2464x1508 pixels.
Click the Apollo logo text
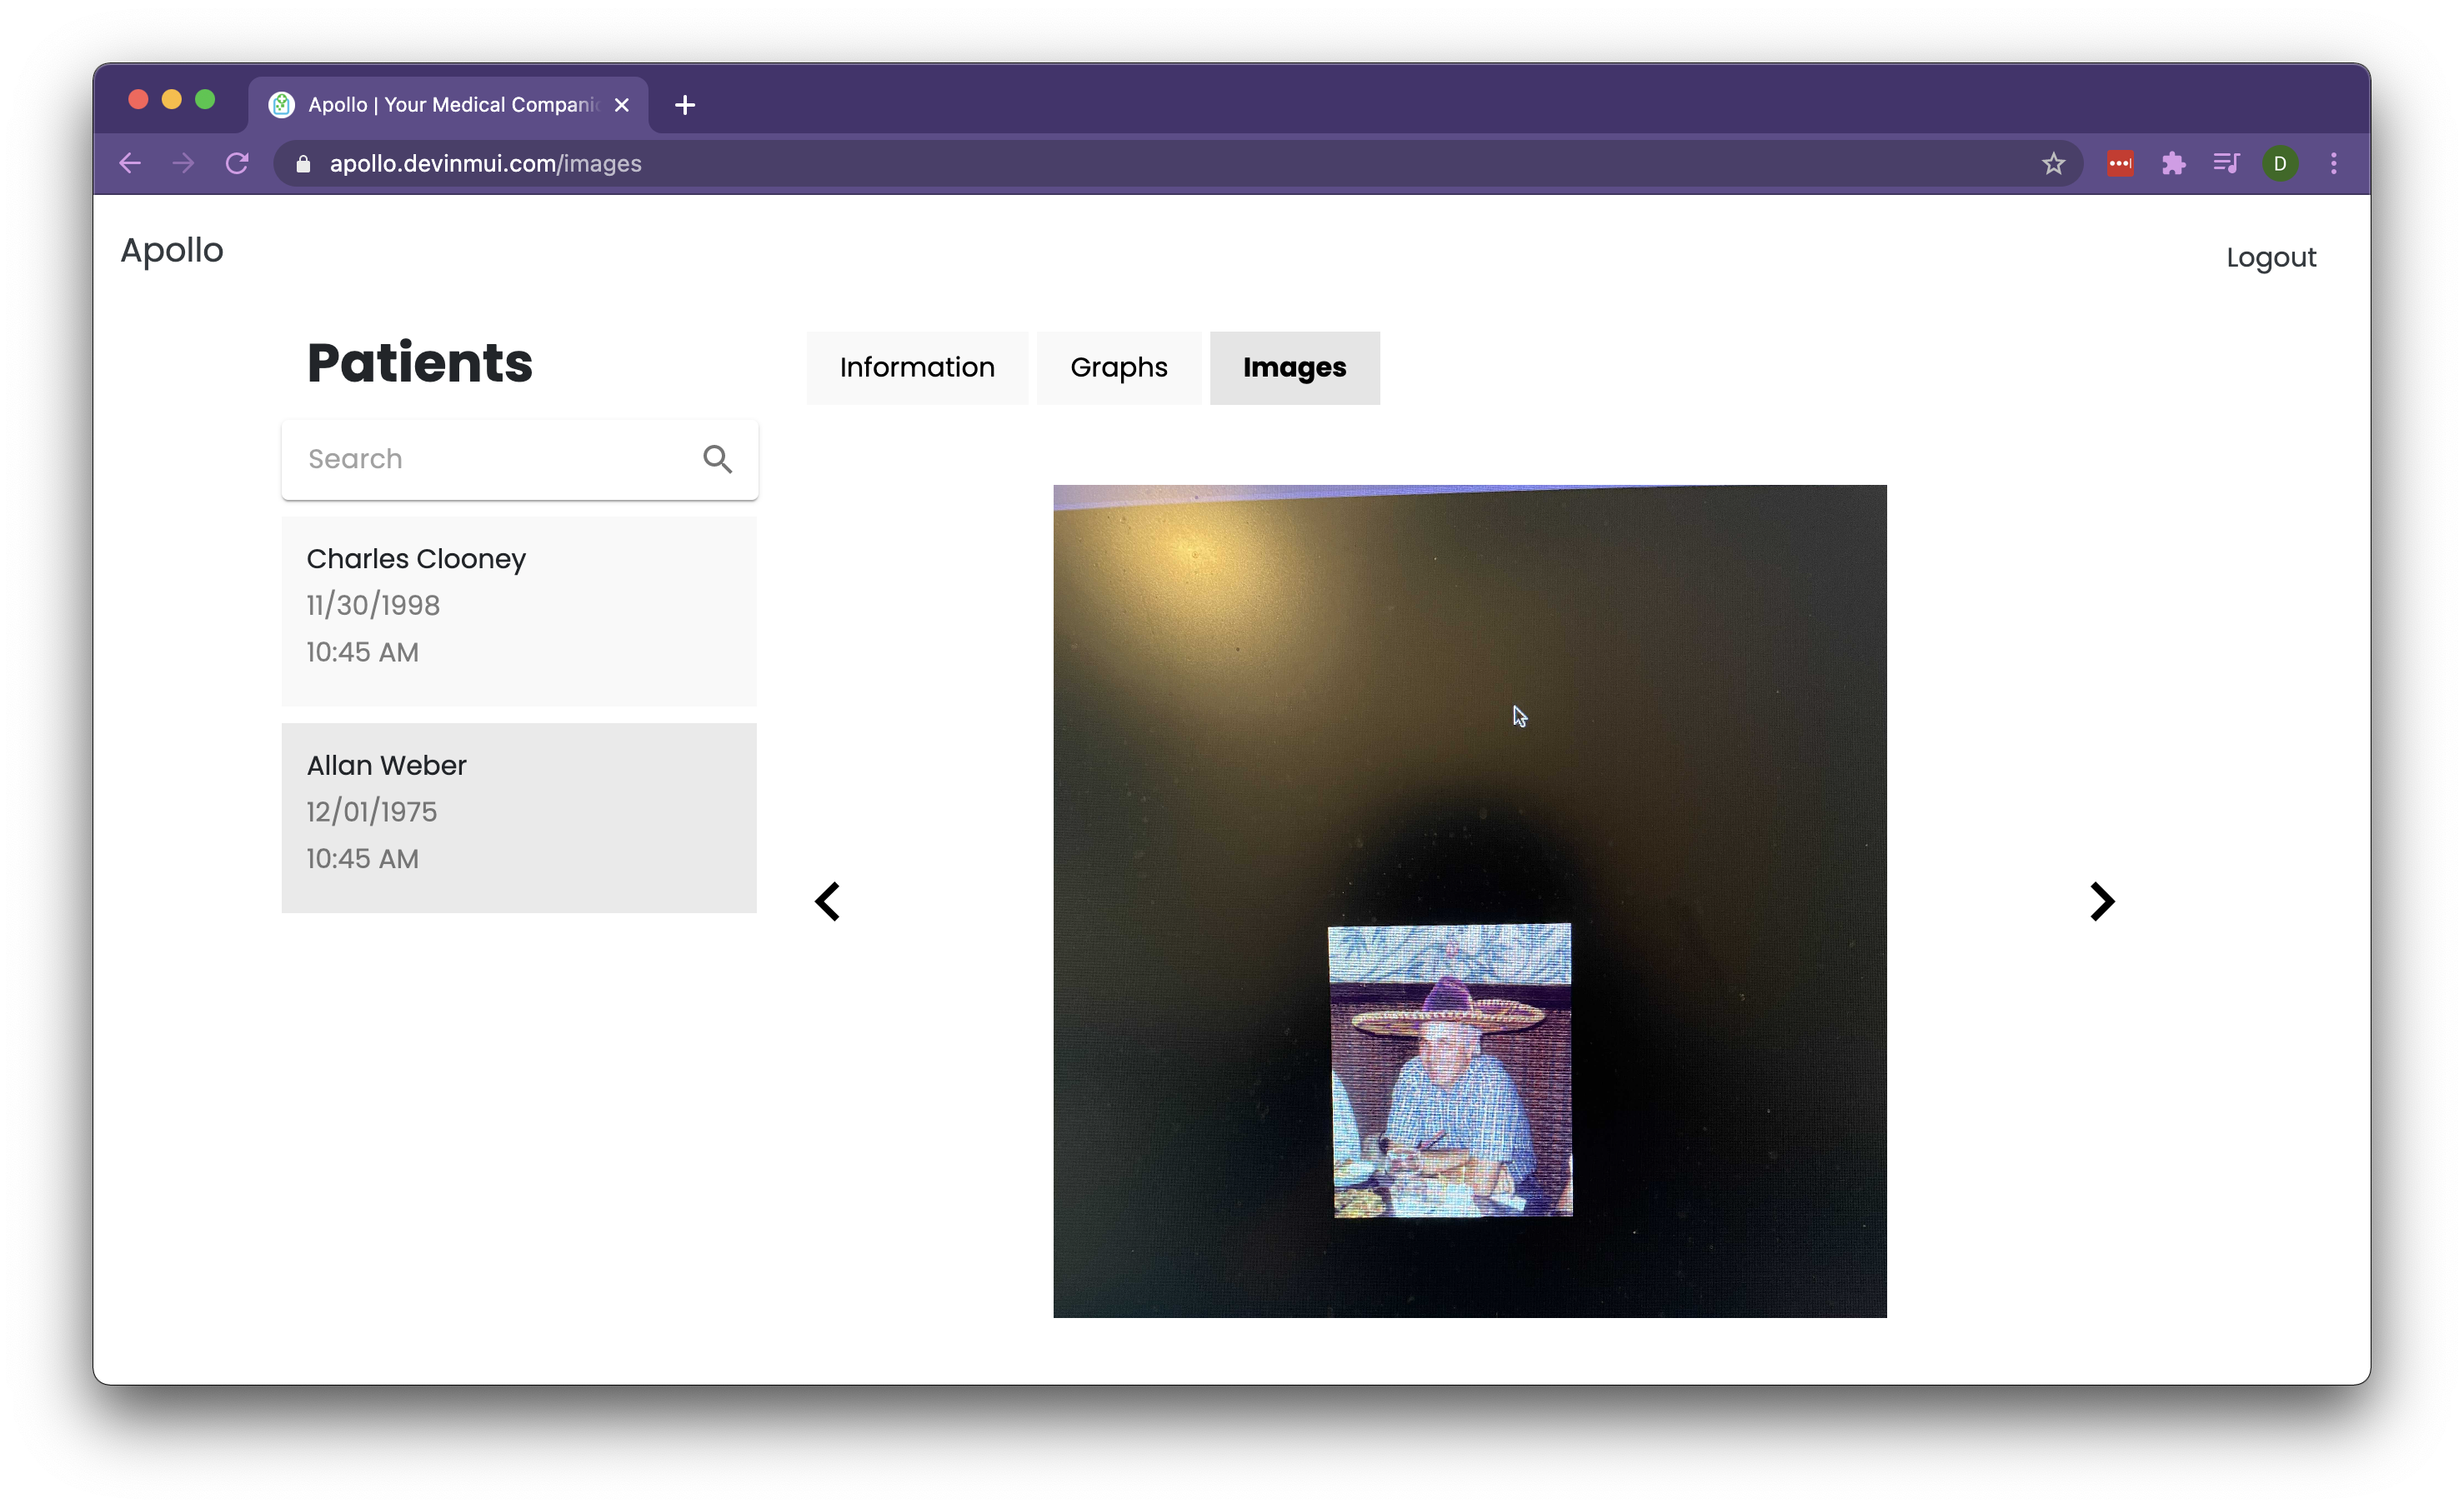point(172,250)
